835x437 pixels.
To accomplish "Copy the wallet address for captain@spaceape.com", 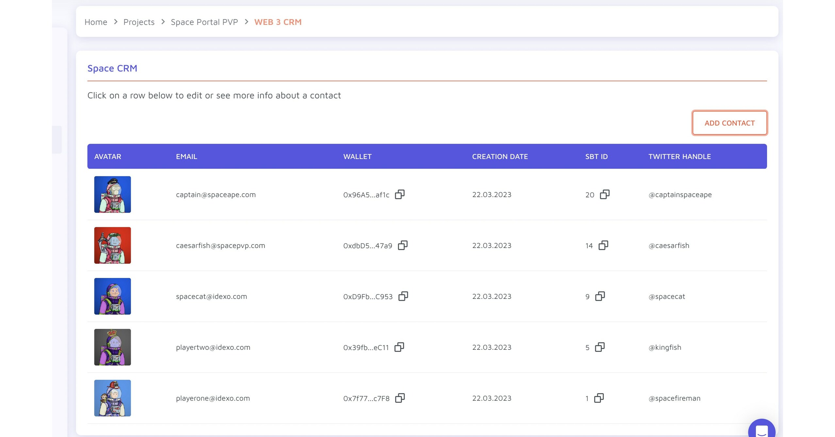I will [x=400, y=194].
